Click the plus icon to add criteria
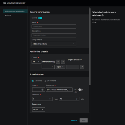Image resolution: width=125 pixels, height=125 pixels. click(x=58, y=62)
